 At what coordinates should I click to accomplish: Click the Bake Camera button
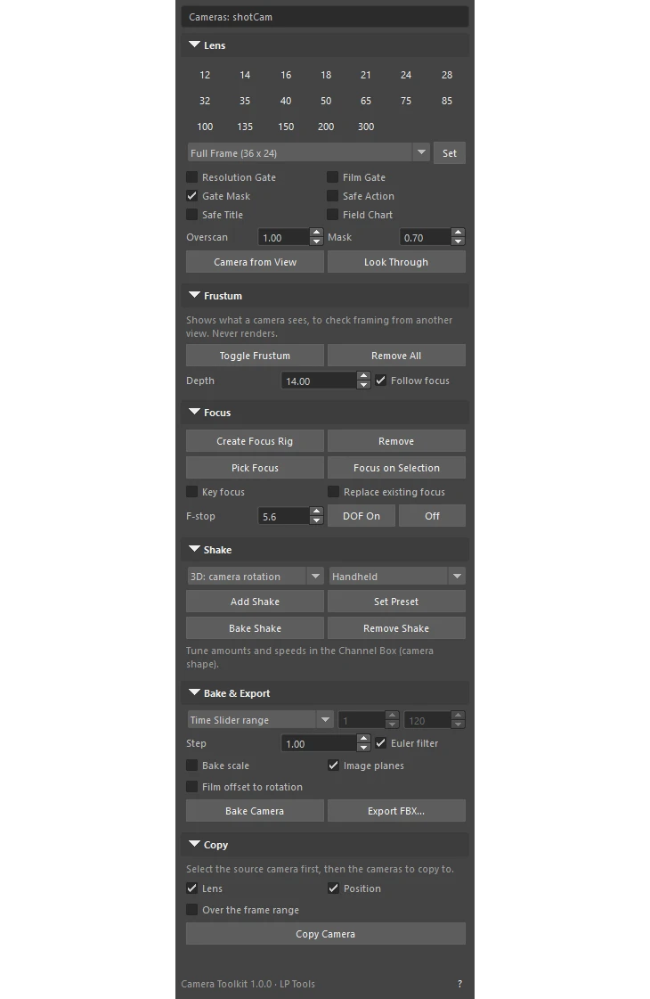pyautogui.click(x=256, y=811)
